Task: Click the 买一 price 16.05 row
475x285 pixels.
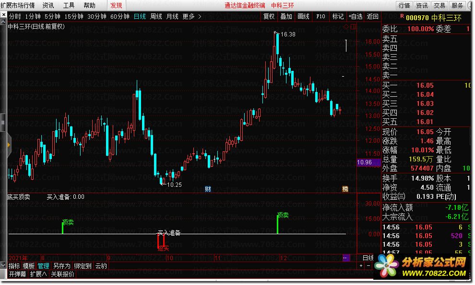Action: pos(427,85)
